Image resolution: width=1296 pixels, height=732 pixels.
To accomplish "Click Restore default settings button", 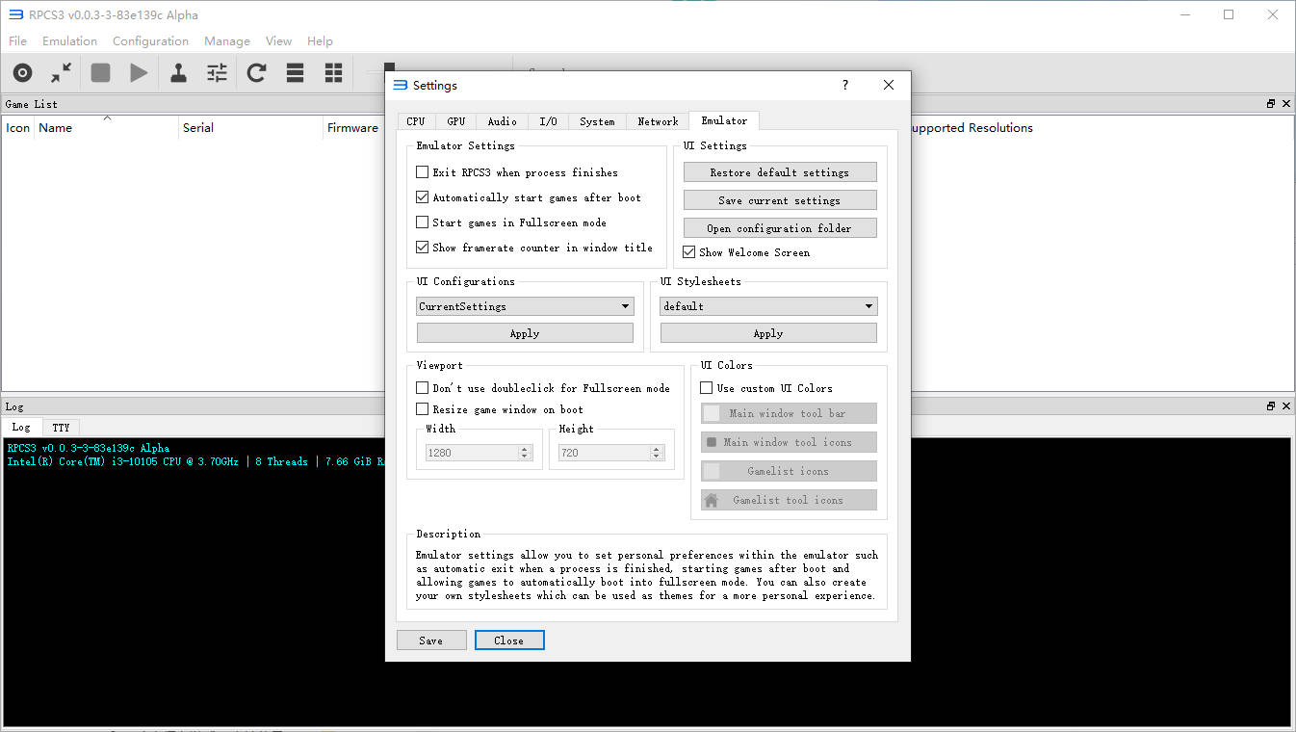I will [x=780, y=172].
